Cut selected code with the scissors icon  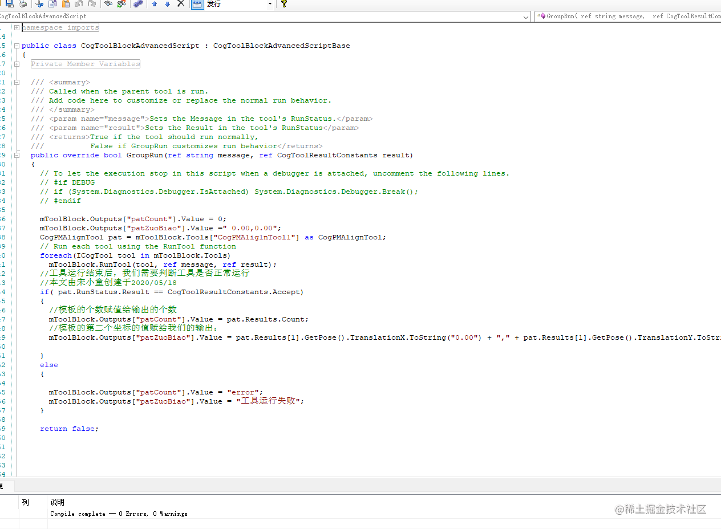click(39, 3)
